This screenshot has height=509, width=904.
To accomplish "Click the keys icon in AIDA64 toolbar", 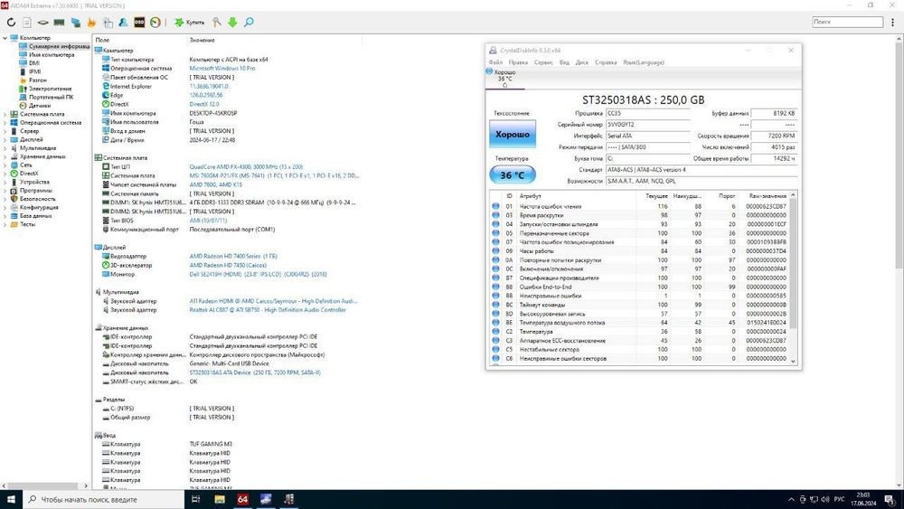I will coord(216,23).
